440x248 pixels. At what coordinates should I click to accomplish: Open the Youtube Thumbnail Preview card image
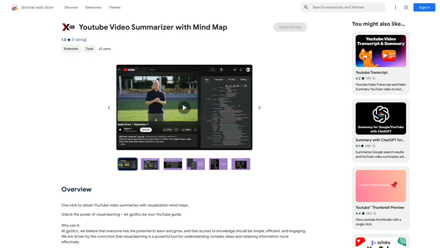pos(381,186)
